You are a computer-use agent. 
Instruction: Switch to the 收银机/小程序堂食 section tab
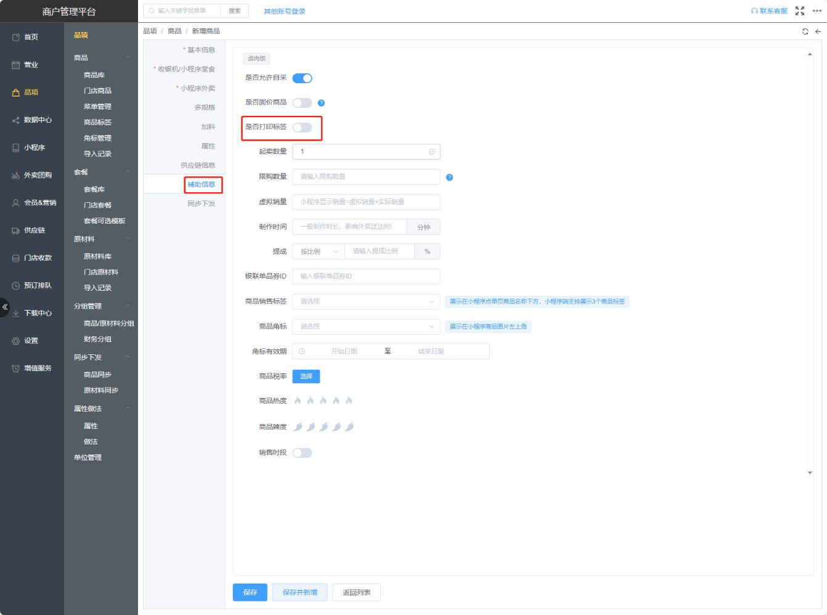coord(187,69)
